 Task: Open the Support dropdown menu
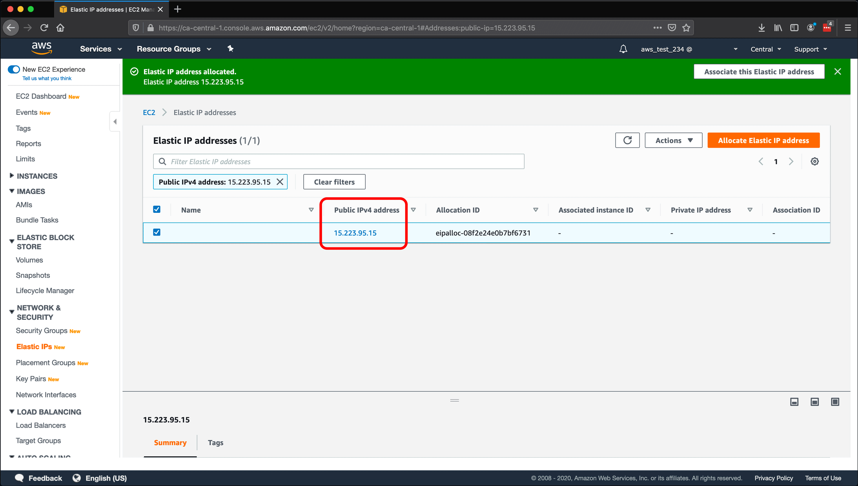point(811,49)
